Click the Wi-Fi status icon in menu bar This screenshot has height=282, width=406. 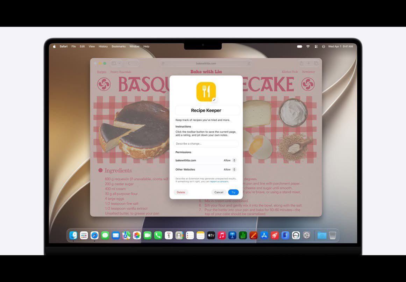point(308,46)
